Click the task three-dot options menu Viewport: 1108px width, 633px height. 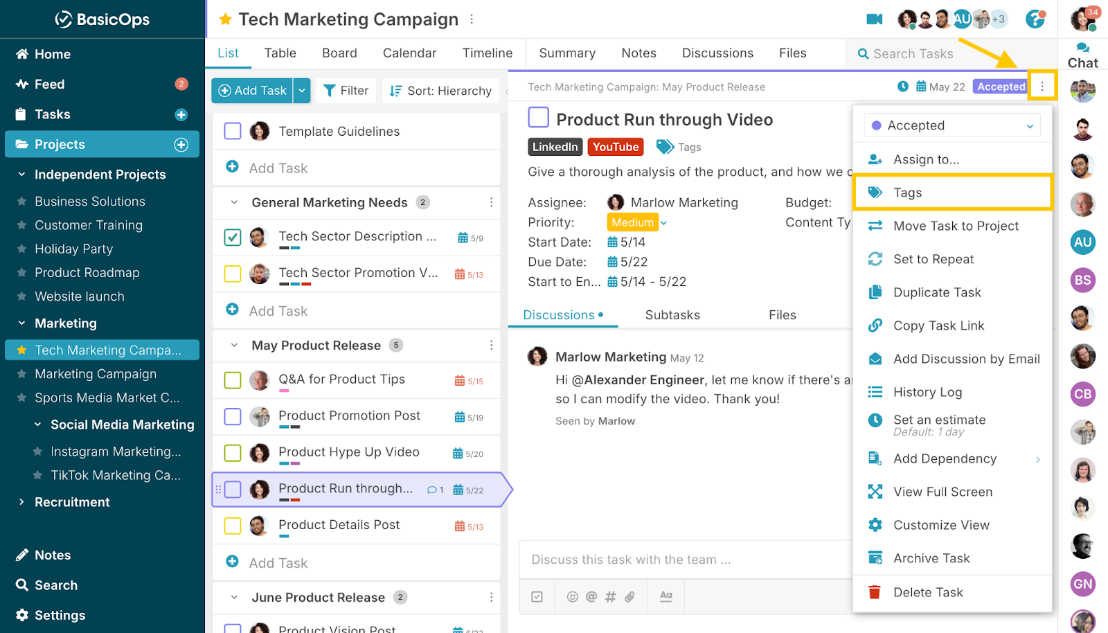tap(1042, 87)
